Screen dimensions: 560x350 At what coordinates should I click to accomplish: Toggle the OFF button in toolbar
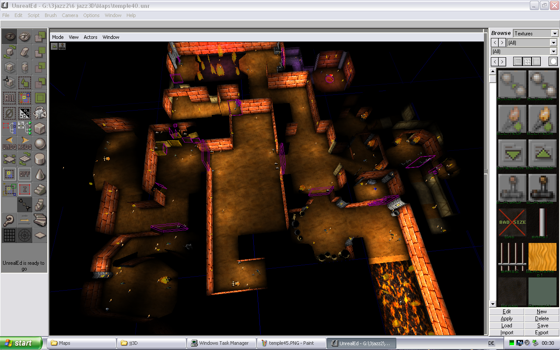pyautogui.click(x=25, y=174)
